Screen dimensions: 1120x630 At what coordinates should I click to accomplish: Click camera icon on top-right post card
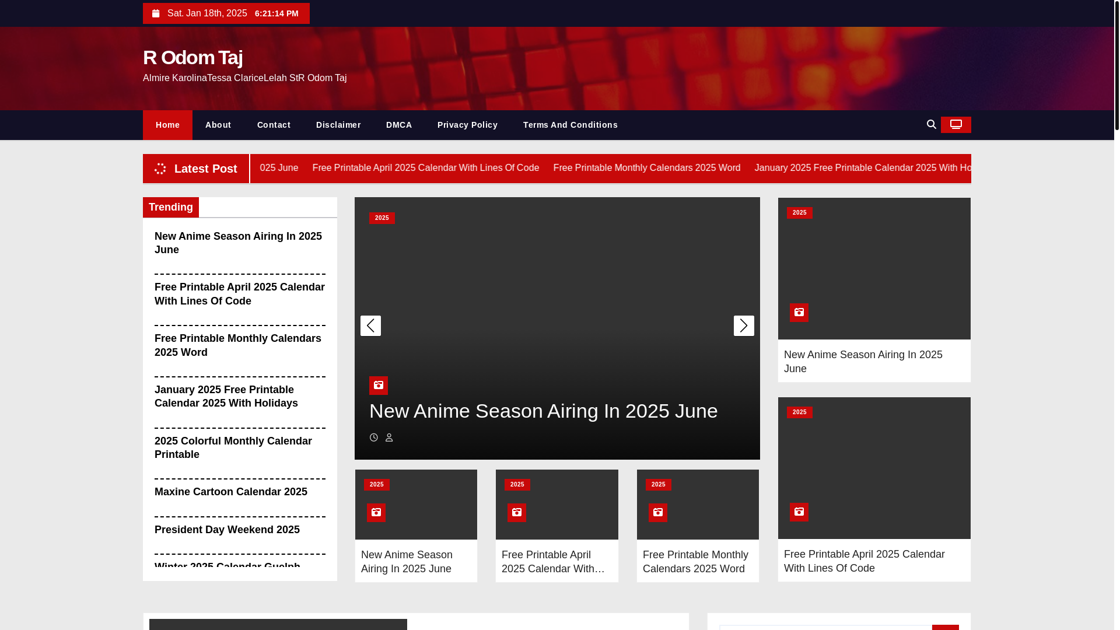tap(799, 313)
